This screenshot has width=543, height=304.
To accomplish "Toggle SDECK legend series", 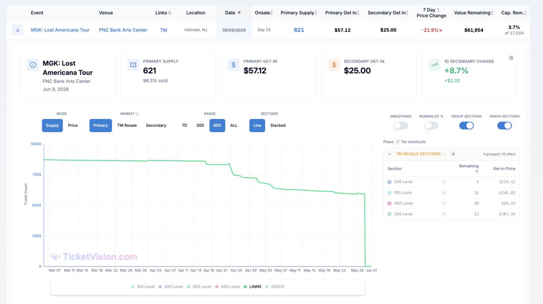I will point(275,287).
